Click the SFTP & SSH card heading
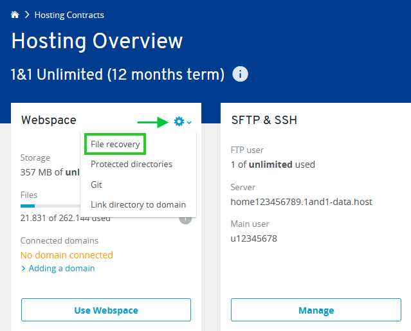 coord(264,120)
